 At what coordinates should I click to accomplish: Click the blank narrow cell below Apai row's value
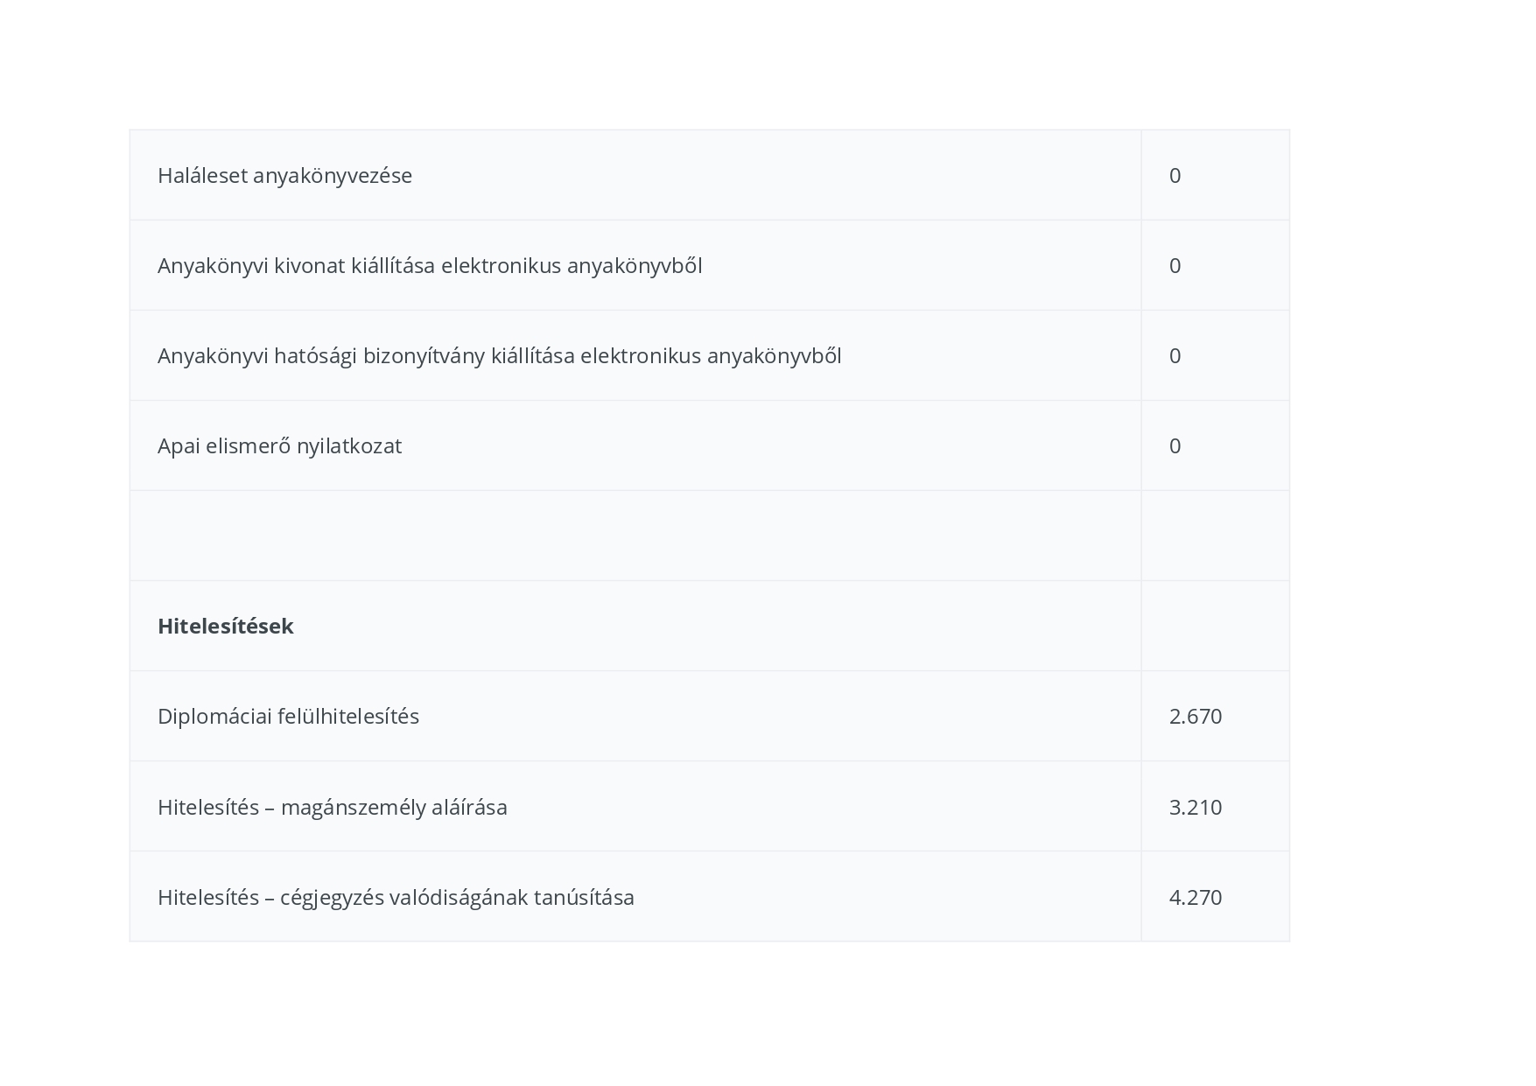point(1215,536)
